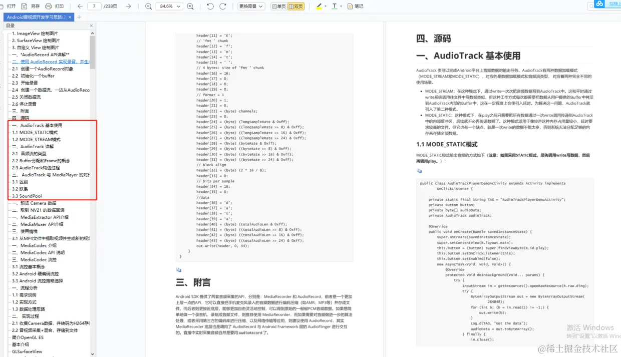Viewport: 621px width, 357px height.
Task: Jump to '2.2 初始化一个buffer' entry
Action: coord(33,76)
